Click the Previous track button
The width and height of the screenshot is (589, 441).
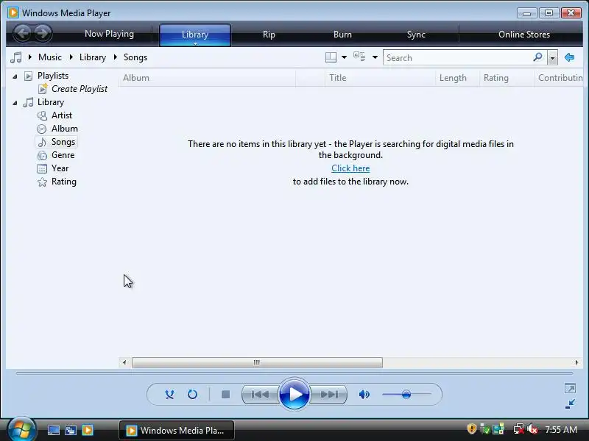click(x=260, y=394)
